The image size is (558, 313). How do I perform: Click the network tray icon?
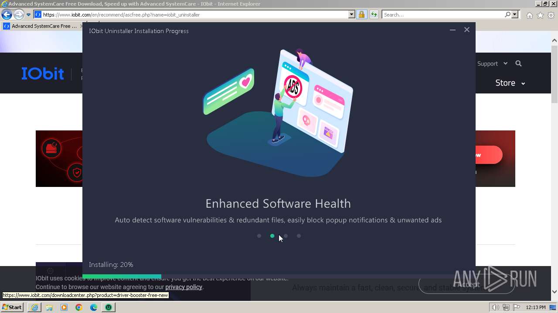[506, 307]
